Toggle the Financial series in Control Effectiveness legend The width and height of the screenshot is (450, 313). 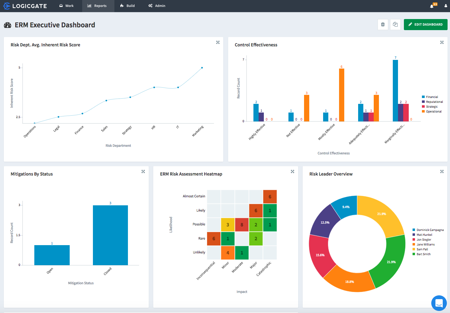point(432,97)
